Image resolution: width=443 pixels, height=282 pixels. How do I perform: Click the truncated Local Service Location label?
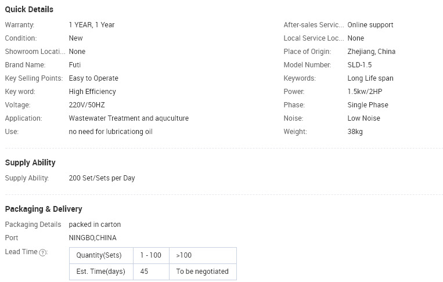[x=314, y=38]
